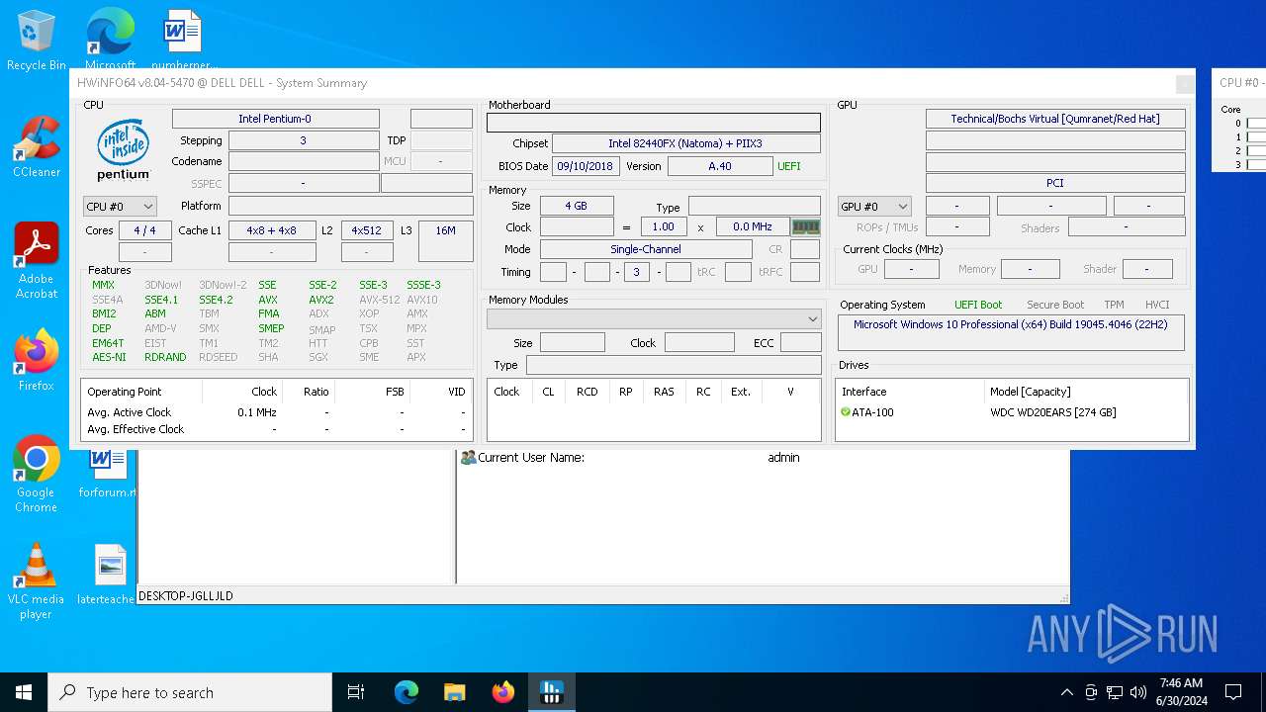
Task: Click the memory clock 0.0 MHz field
Action: click(753, 226)
